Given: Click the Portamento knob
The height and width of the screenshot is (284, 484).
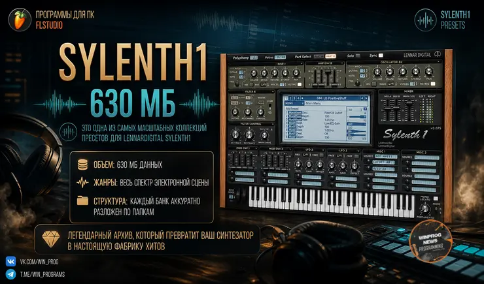Looking at the screenshot, I should point(424,209).
